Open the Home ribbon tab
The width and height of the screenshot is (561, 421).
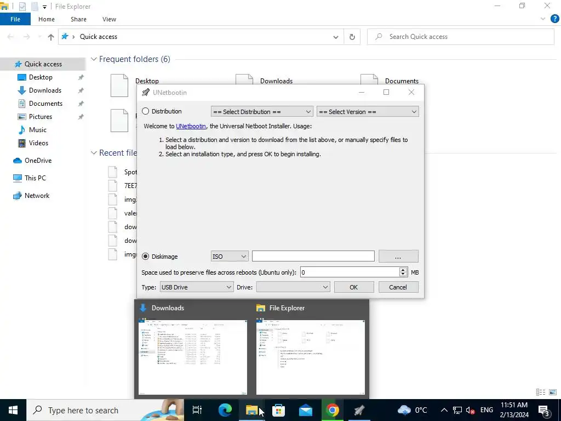(x=47, y=19)
